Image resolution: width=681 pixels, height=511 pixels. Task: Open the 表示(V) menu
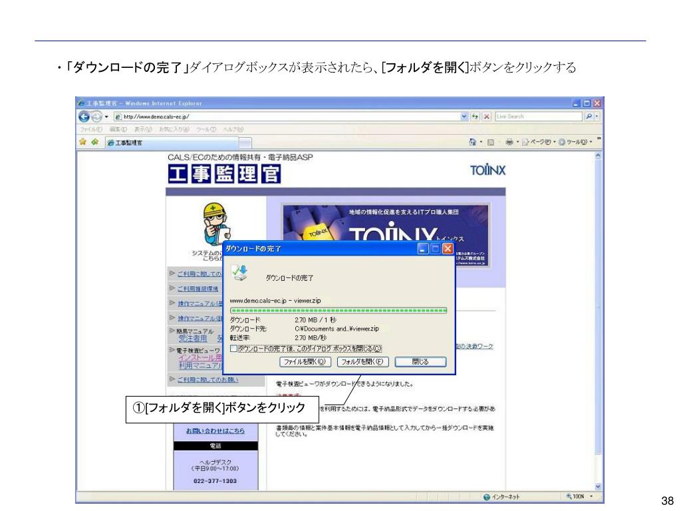point(143,130)
